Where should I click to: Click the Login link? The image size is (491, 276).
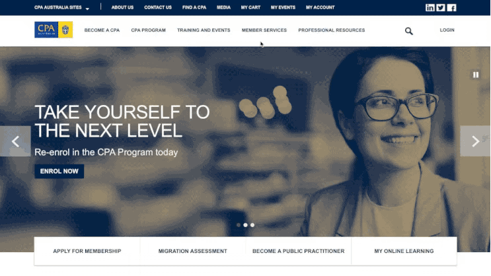click(x=447, y=30)
